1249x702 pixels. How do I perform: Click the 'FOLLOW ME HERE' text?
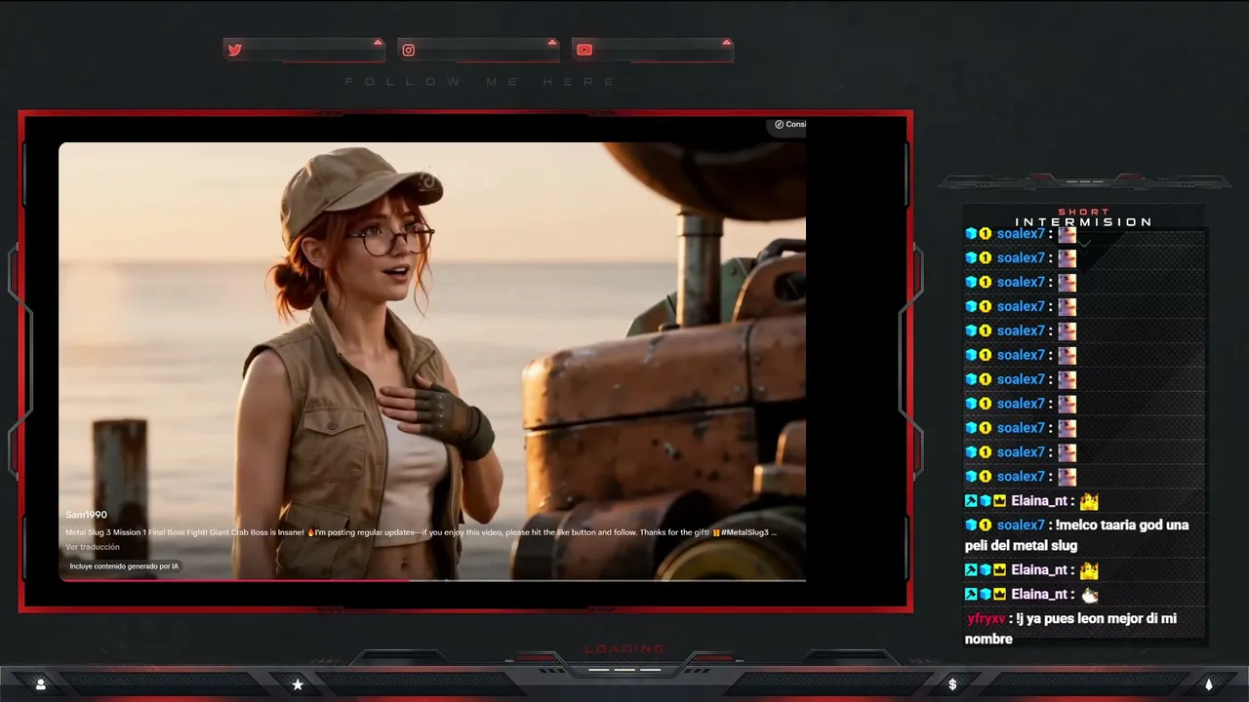point(480,82)
